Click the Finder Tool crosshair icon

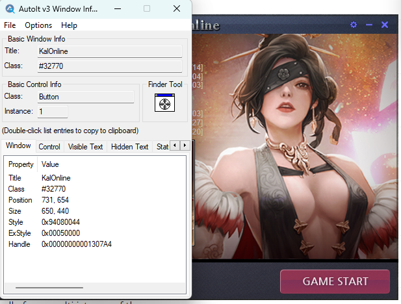pos(164,103)
